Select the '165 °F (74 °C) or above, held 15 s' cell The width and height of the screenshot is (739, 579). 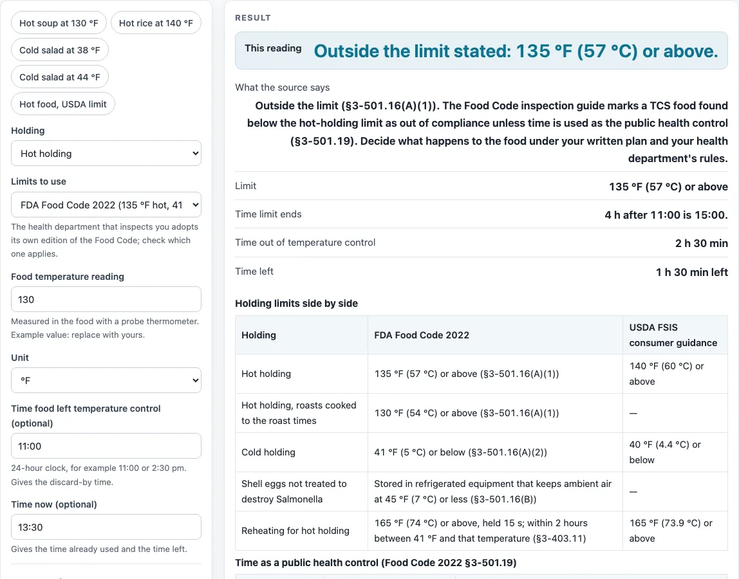tap(495, 531)
